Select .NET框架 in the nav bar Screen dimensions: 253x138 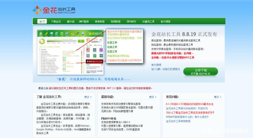coord(83,22)
